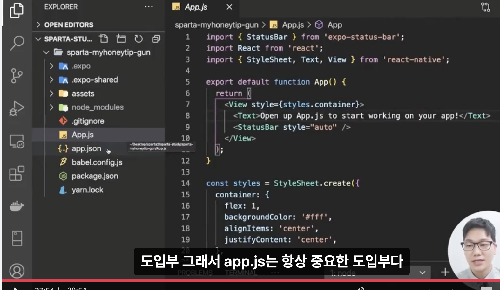Open the Extensions view
The image size is (500, 290).
pos(17,173)
